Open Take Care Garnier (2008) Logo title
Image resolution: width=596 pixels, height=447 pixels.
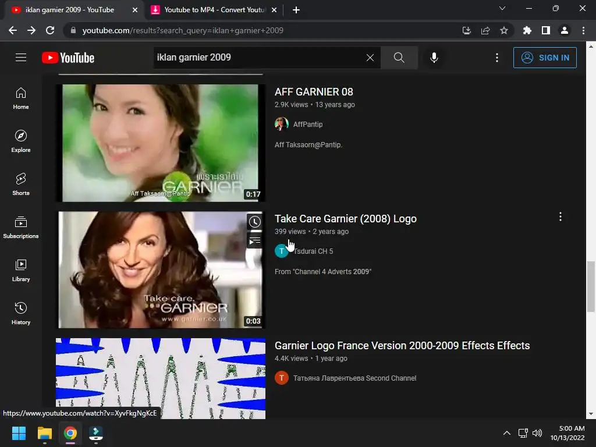(x=345, y=219)
